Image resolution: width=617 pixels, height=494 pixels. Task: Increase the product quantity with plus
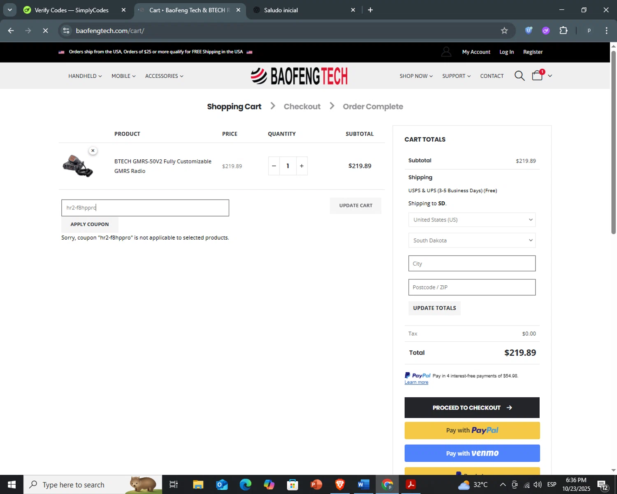(x=302, y=166)
